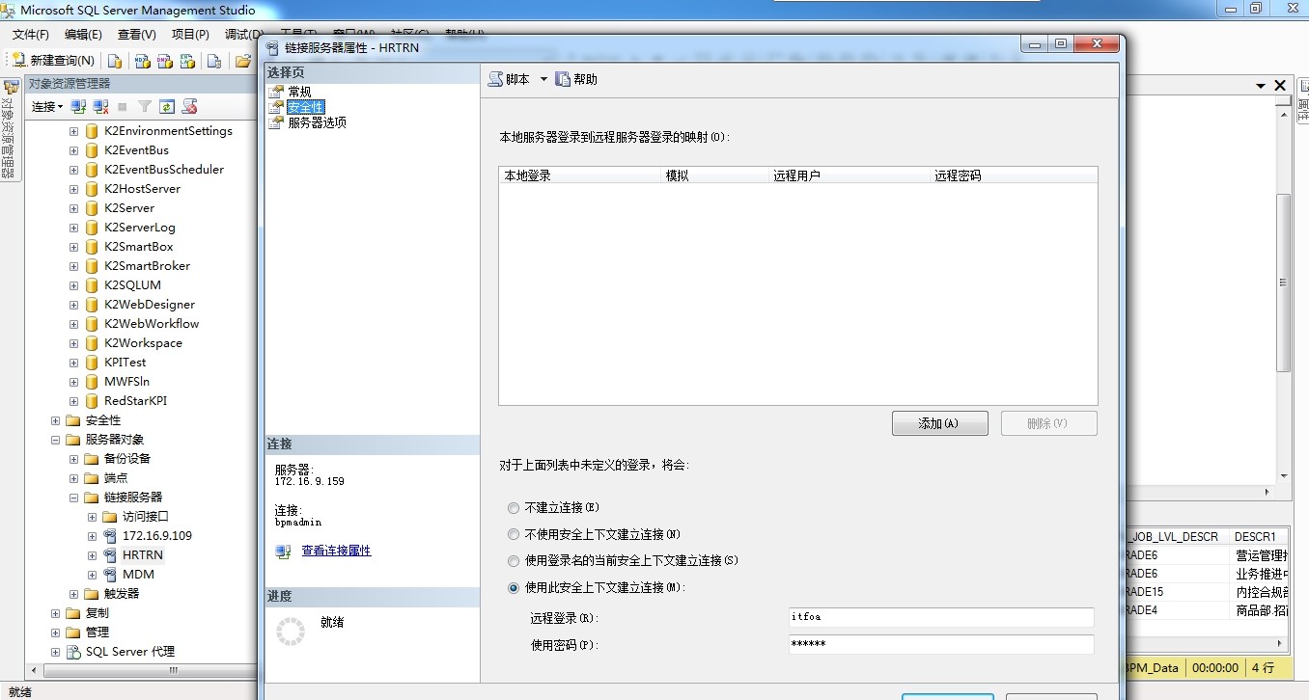Click the Script (脚本) icon in dialog

tap(495, 79)
